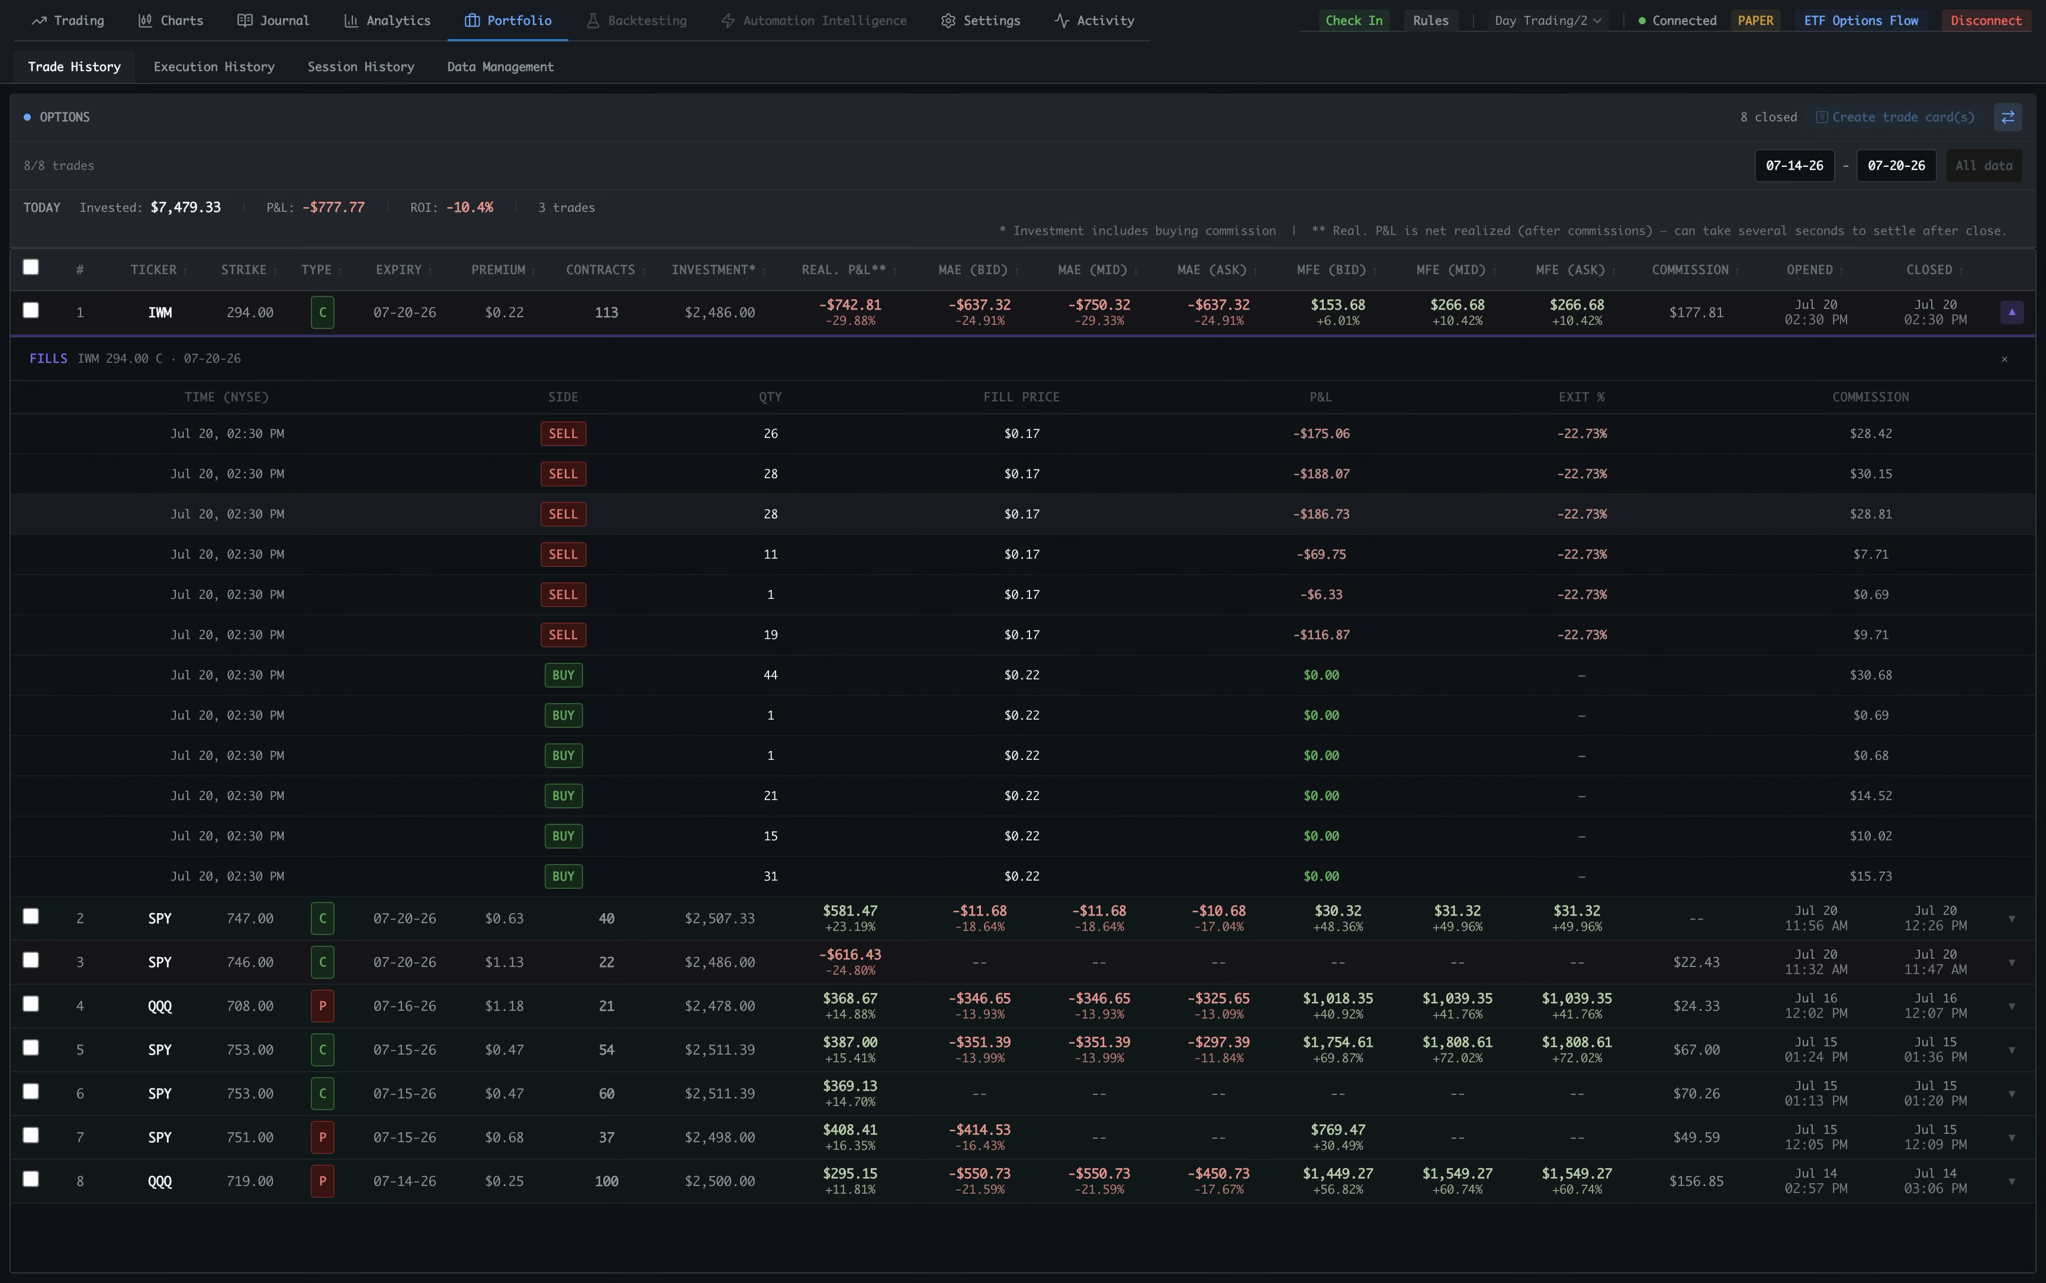Click the PAPER mode badge
Screen dimensions: 2046x1283
pos(1755,20)
